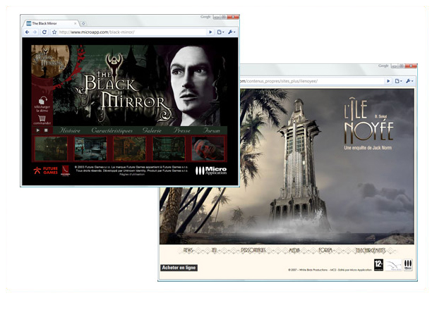The width and height of the screenshot is (432, 317).
Task: Maximize the Black Mirror browser window
Action: 224,17
